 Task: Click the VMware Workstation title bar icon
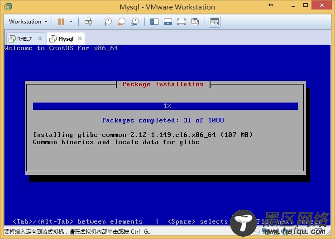(8, 7)
